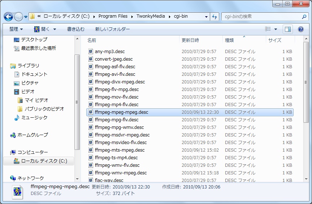
Task: Select the ffmpeg-mp4-flv.desc file icon
Action: coord(91,104)
